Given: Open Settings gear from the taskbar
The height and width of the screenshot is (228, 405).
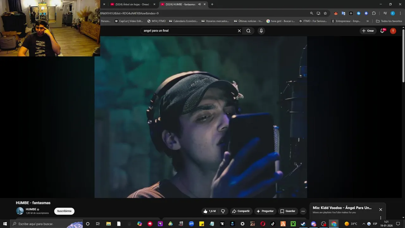Looking at the screenshot, I should (242, 224).
